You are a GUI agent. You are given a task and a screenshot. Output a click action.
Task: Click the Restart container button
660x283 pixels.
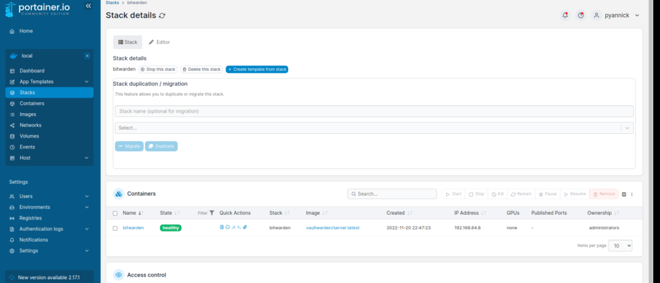coord(521,194)
